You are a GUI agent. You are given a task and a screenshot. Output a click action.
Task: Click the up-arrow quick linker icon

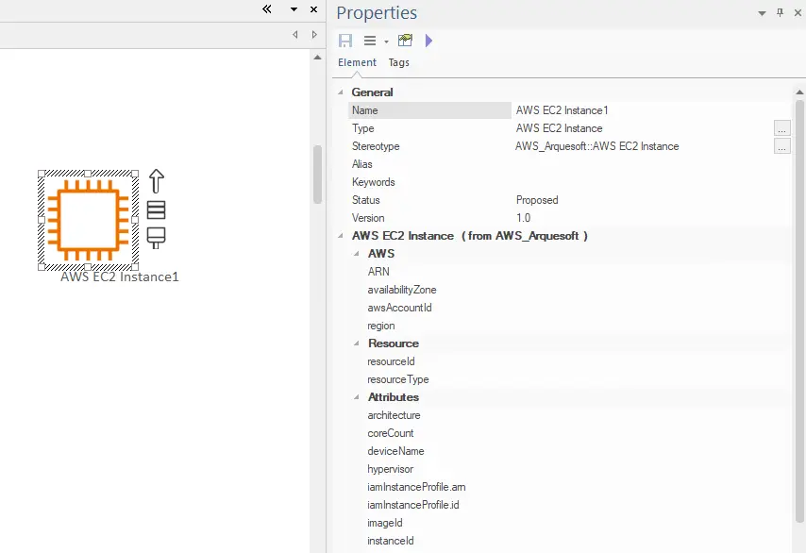point(157,181)
